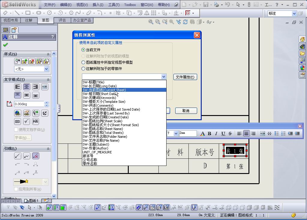
Task: Click the 0.00deg angle field
Action: pyautogui.click(x=29, y=104)
